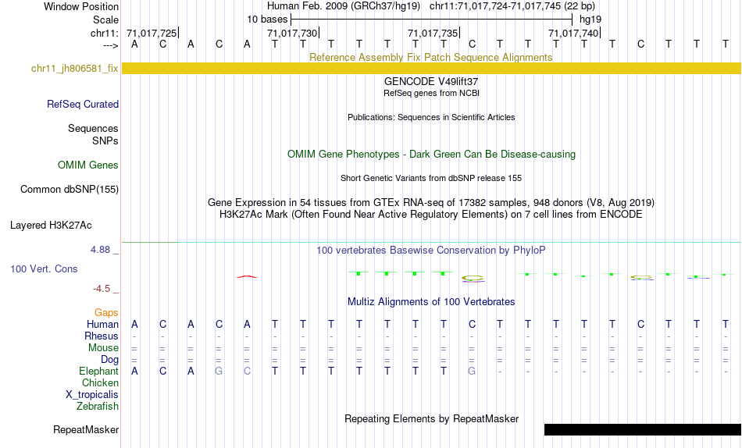
Task: Open the RefSeq Curated track label
Action: pyautogui.click(x=82, y=104)
